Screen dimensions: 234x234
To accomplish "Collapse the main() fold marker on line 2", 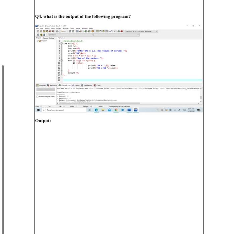I will pyautogui.click(x=61, y=43).
